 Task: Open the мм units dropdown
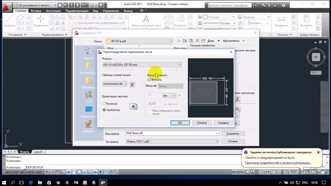pos(169,96)
